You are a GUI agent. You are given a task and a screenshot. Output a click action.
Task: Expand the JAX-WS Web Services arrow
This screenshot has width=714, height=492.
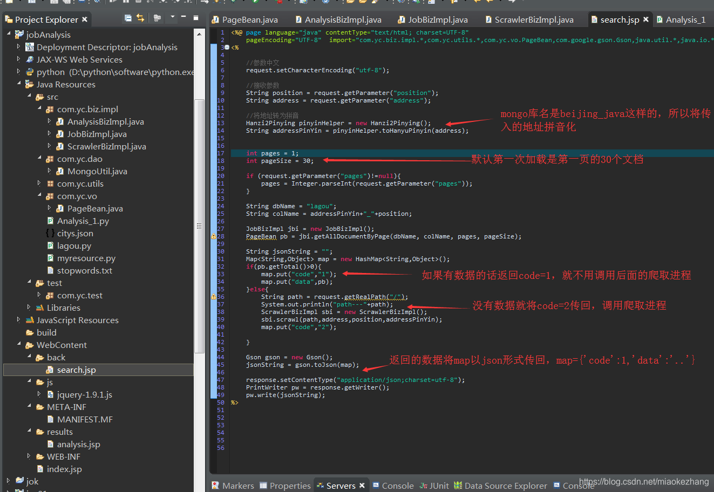19,59
